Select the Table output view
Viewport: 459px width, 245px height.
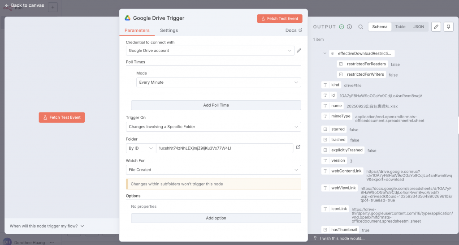pyautogui.click(x=400, y=26)
